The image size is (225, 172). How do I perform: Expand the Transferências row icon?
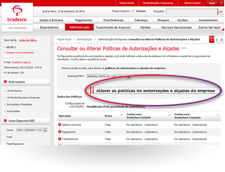(x=60, y=139)
